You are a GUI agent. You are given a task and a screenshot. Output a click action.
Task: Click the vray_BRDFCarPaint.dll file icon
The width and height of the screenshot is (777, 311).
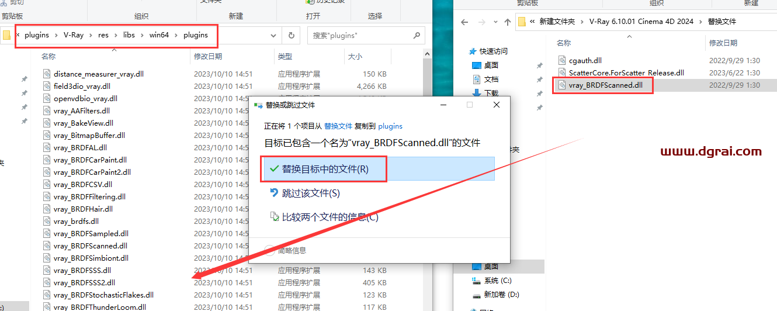pyautogui.click(x=47, y=160)
